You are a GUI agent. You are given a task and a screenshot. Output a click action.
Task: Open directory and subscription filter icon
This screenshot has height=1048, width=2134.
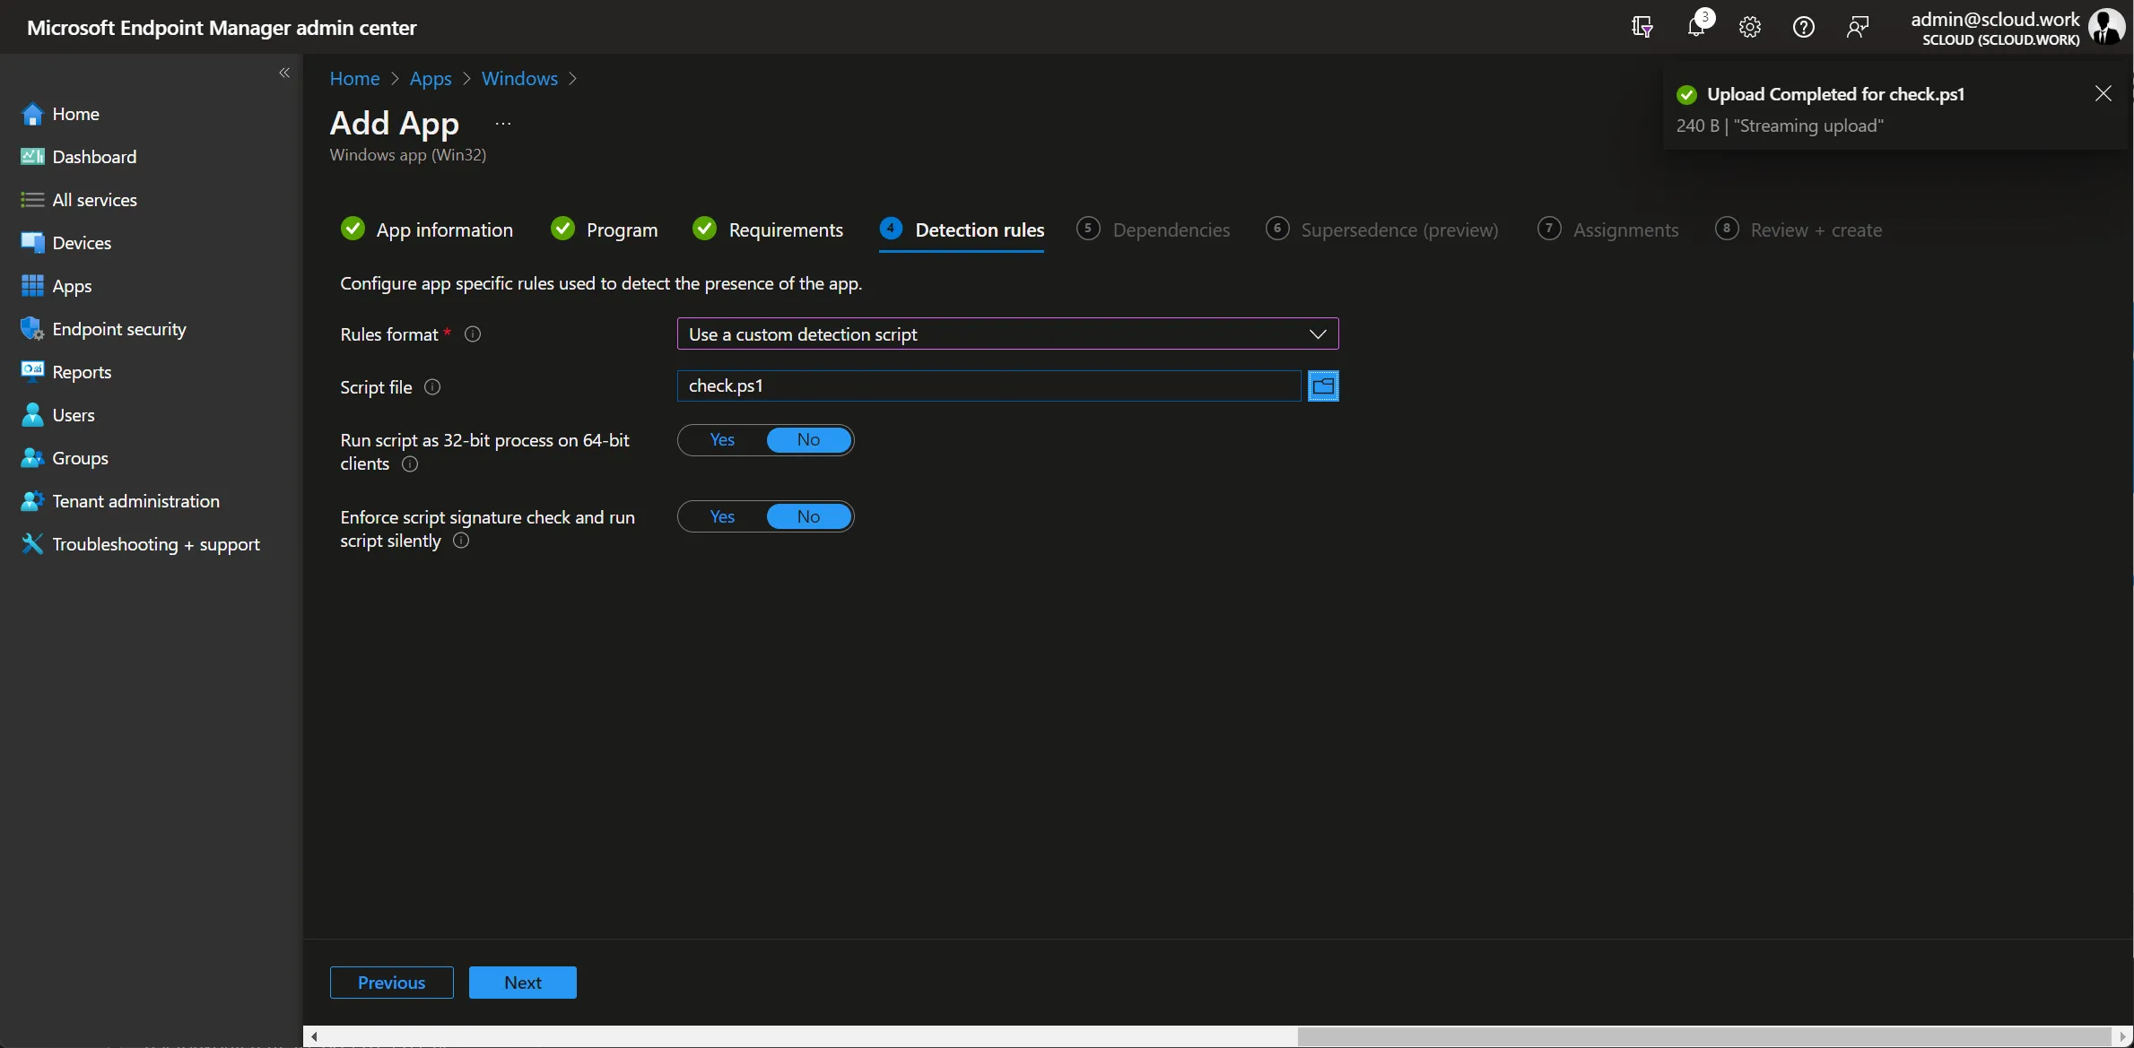1642,27
